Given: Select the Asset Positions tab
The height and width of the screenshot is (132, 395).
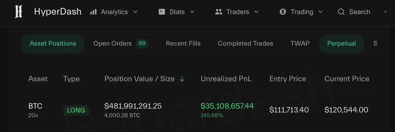Looking at the screenshot, I should 53,43.
